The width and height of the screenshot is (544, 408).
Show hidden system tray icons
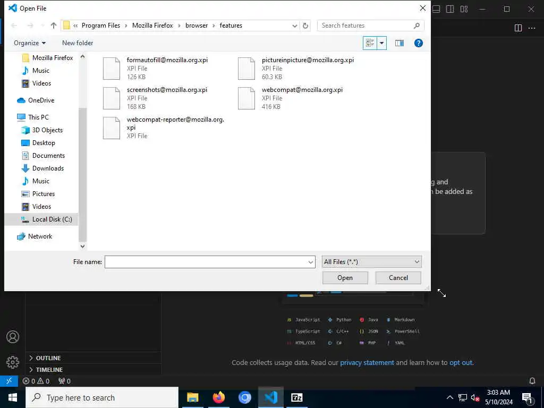(x=449, y=397)
